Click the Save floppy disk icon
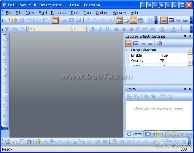The width and height of the screenshot is (194, 153). (x=22, y=20)
